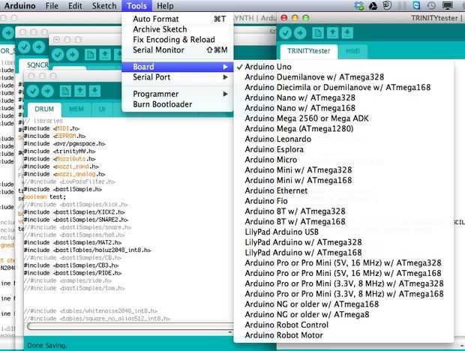Click Verify button in DRUM sketch window
The width and height of the screenshot is (465, 351).
coord(32,91)
